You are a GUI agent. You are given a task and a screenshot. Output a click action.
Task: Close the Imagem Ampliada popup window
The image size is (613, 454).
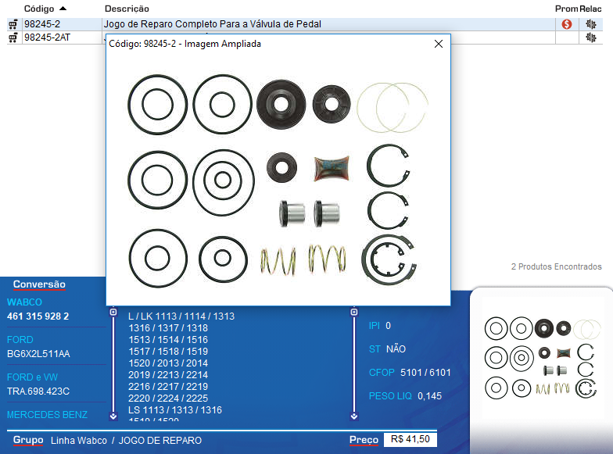[x=439, y=45]
